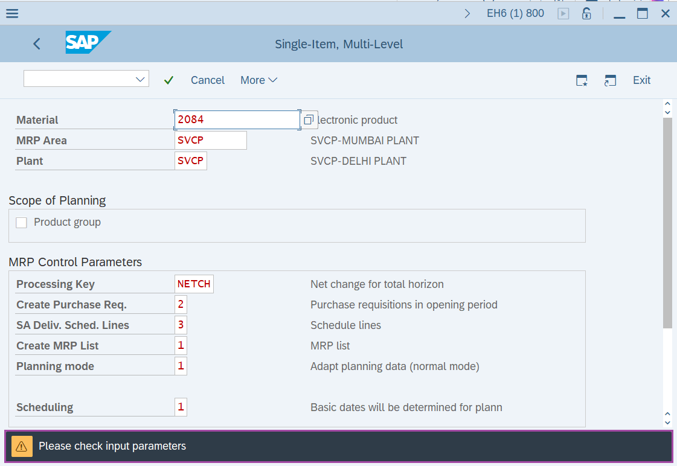Image resolution: width=677 pixels, height=466 pixels.
Task: Open the transaction command combo box
Action: (86, 78)
